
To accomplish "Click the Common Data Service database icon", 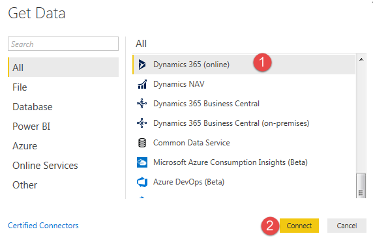I will [142, 143].
